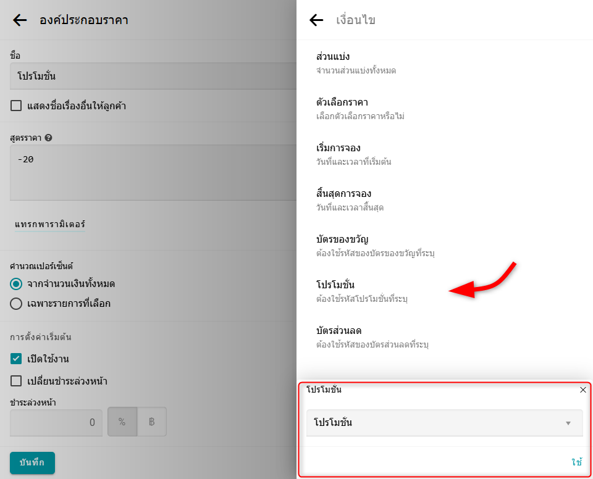Select สิ้นสุดการจอง condition item
Image resolution: width=593 pixels, height=479 pixels.
tap(352, 199)
